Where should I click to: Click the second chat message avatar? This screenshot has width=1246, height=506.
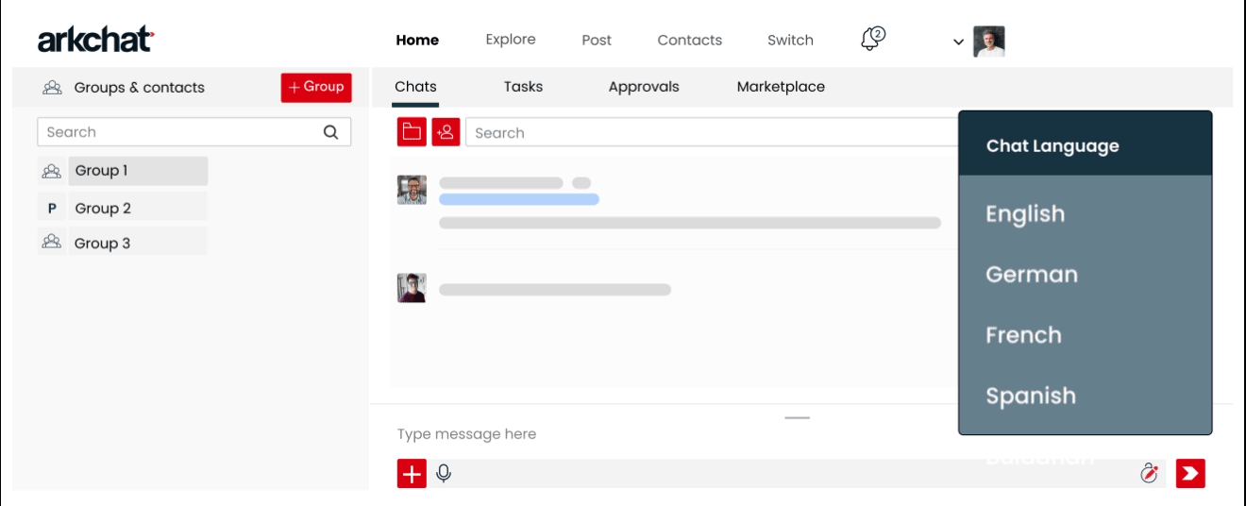(x=412, y=288)
